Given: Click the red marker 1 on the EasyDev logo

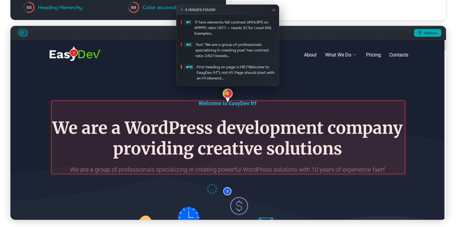Looking at the screenshot, I should (74, 53).
